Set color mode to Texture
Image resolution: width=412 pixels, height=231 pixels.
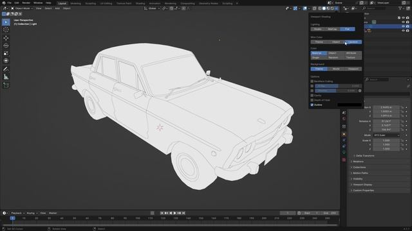point(350,58)
